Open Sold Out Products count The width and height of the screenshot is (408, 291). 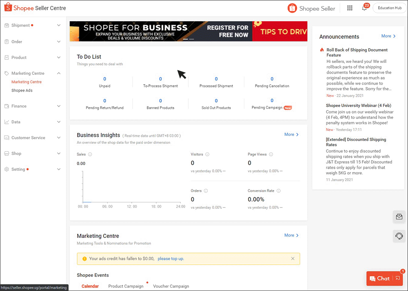(216, 101)
